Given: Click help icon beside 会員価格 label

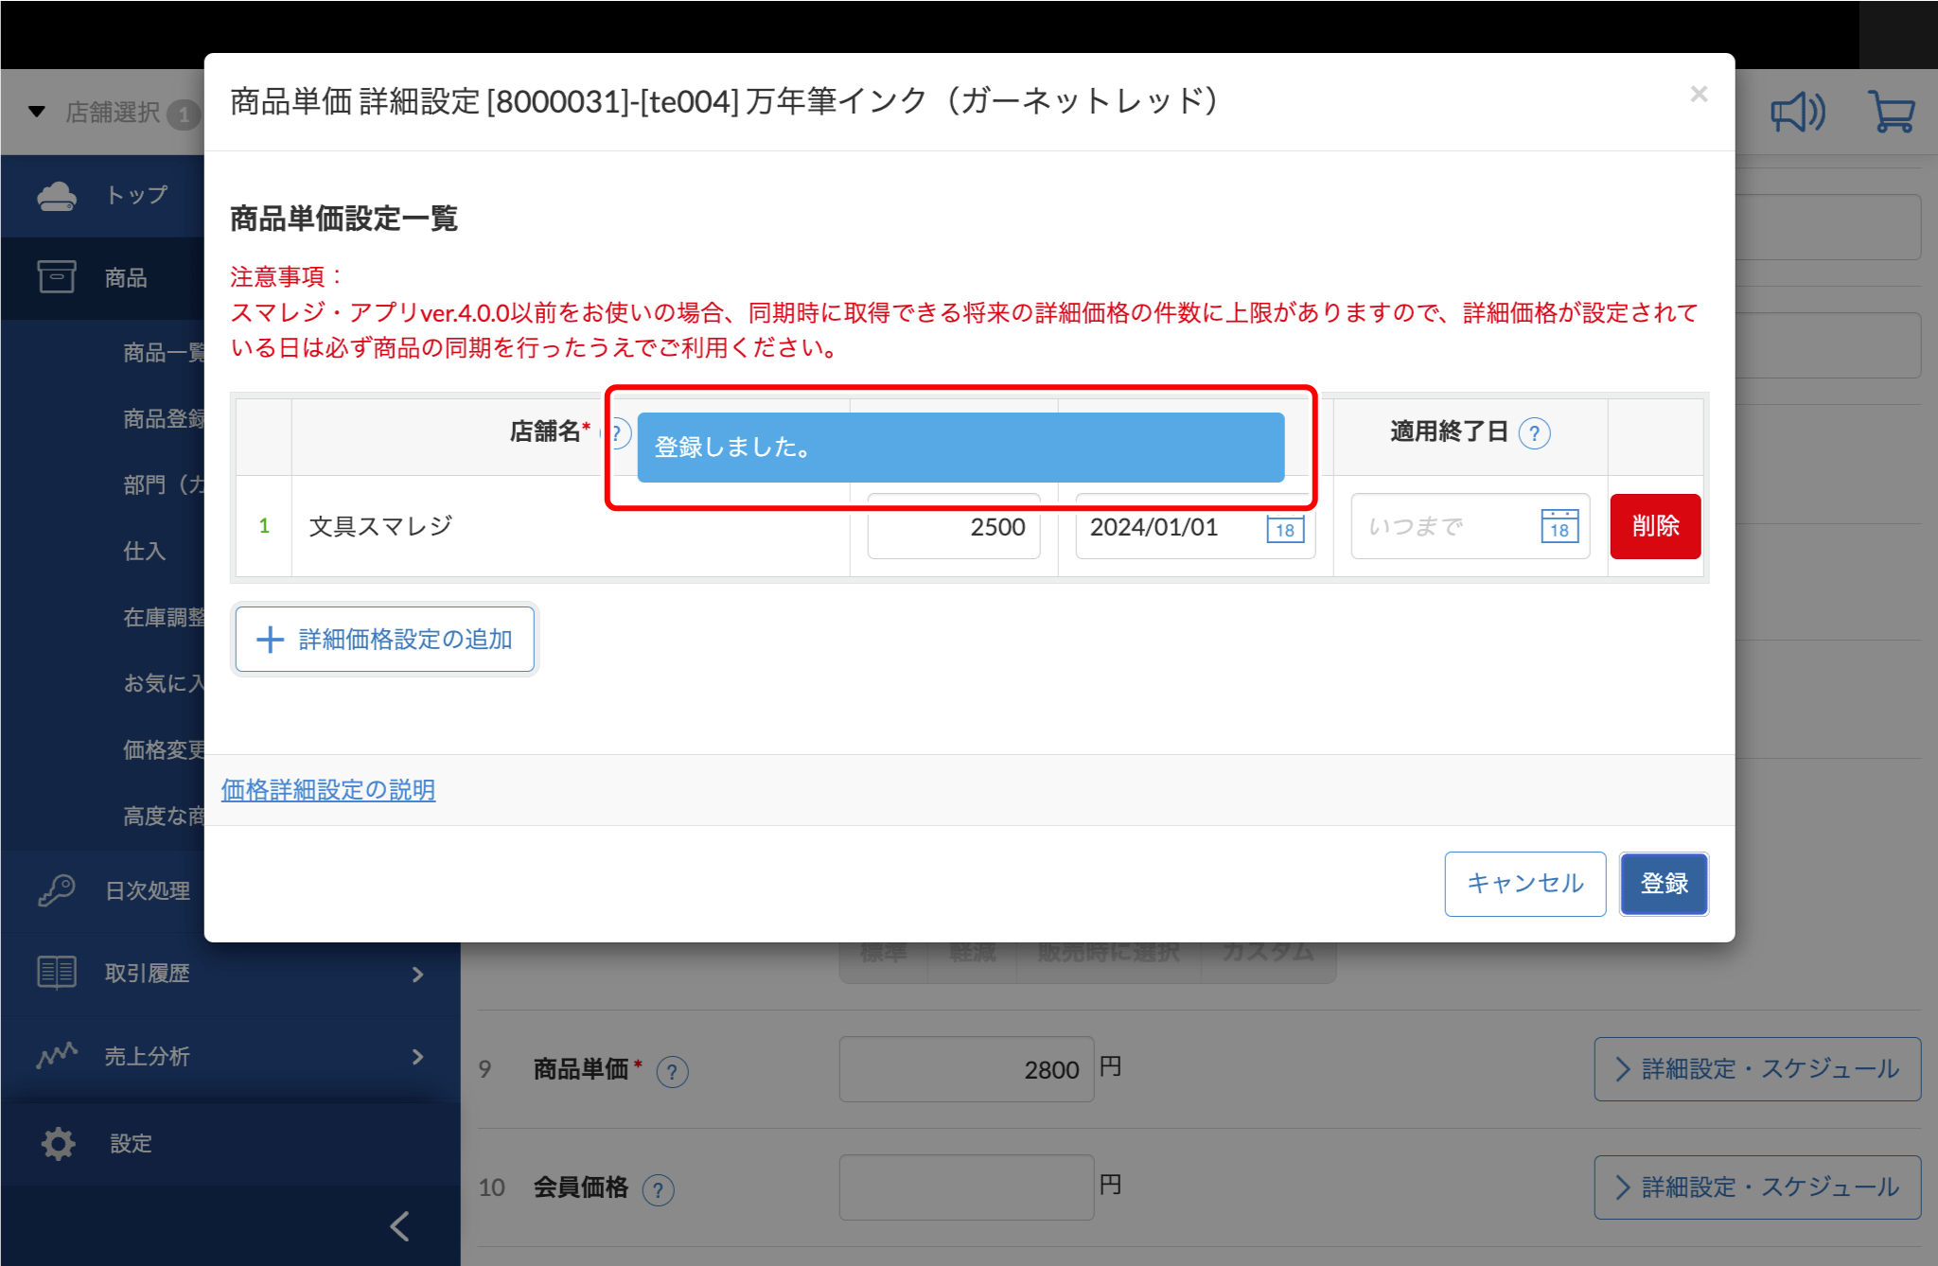Looking at the screenshot, I should [659, 1189].
